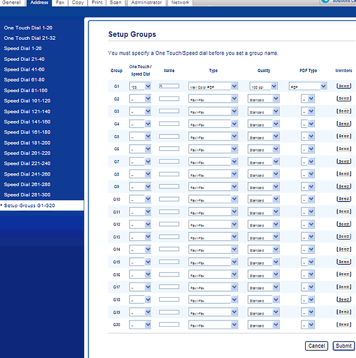Viewport: 356px width, 358px height.
Task: Click Select members button for G1
Action: 344,86
